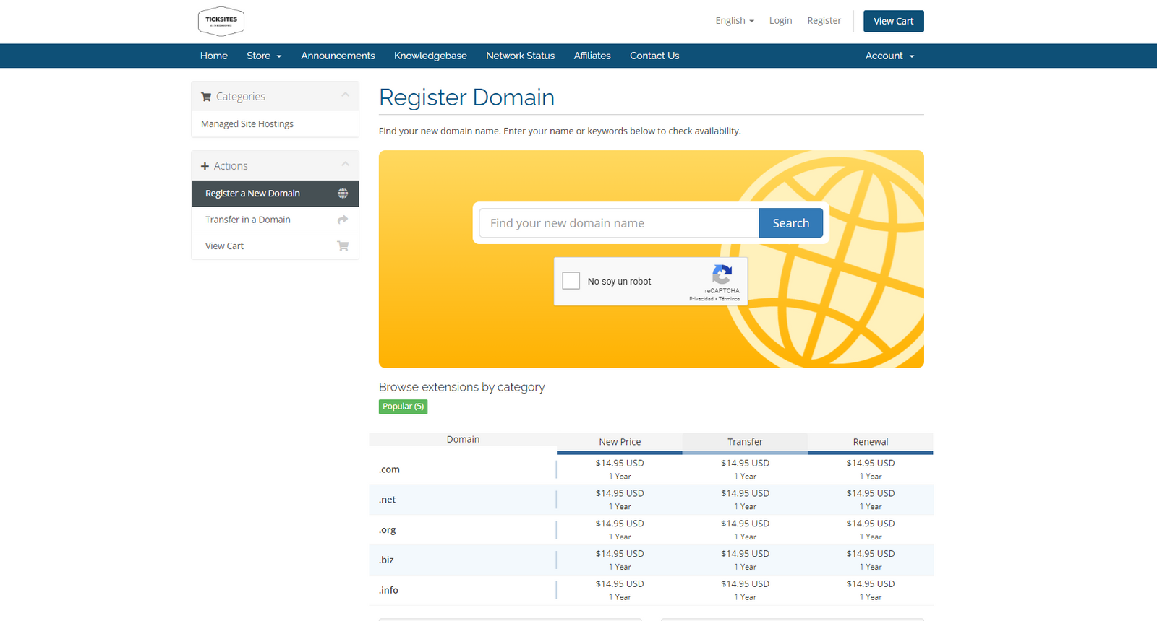Click the Renewal column header
This screenshot has width=1157, height=621.
[871, 442]
